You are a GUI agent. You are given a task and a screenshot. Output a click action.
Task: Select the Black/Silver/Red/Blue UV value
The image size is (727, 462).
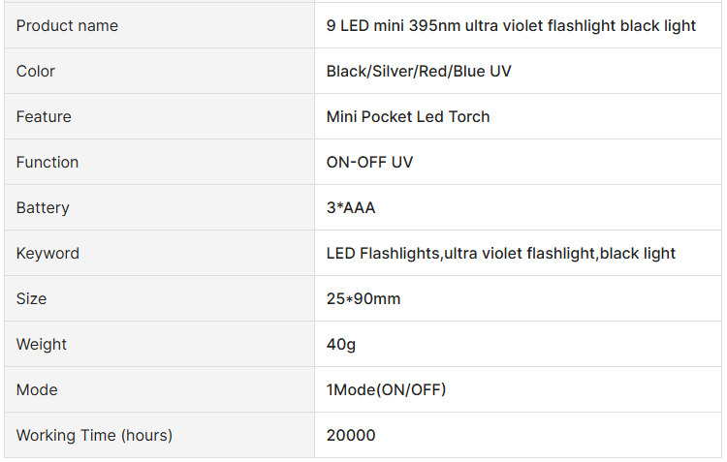pyautogui.click(x=419, y=71)
